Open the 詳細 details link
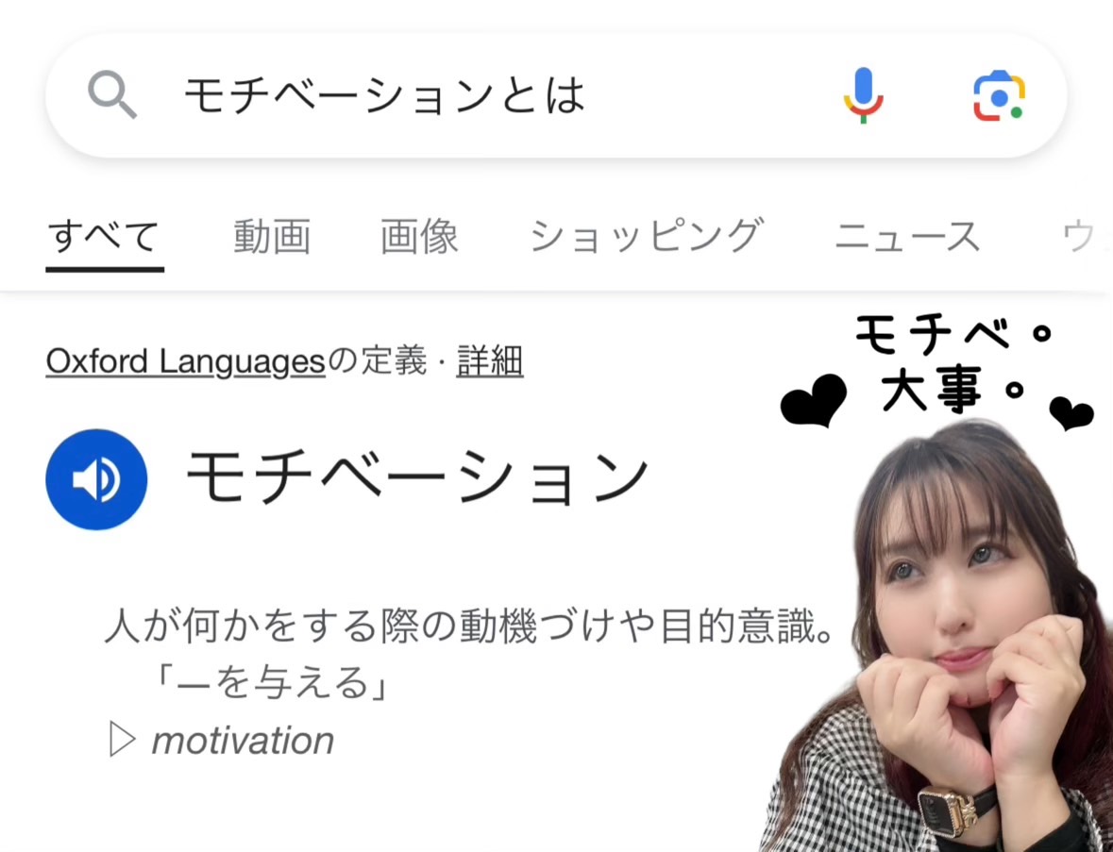Viewport: 1113px width, 852px height. (x=490, y=361)
